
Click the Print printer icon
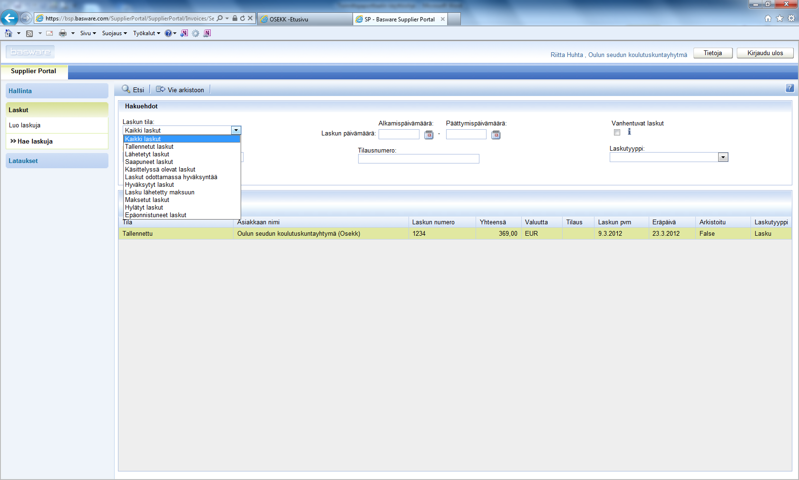point(63,33)
